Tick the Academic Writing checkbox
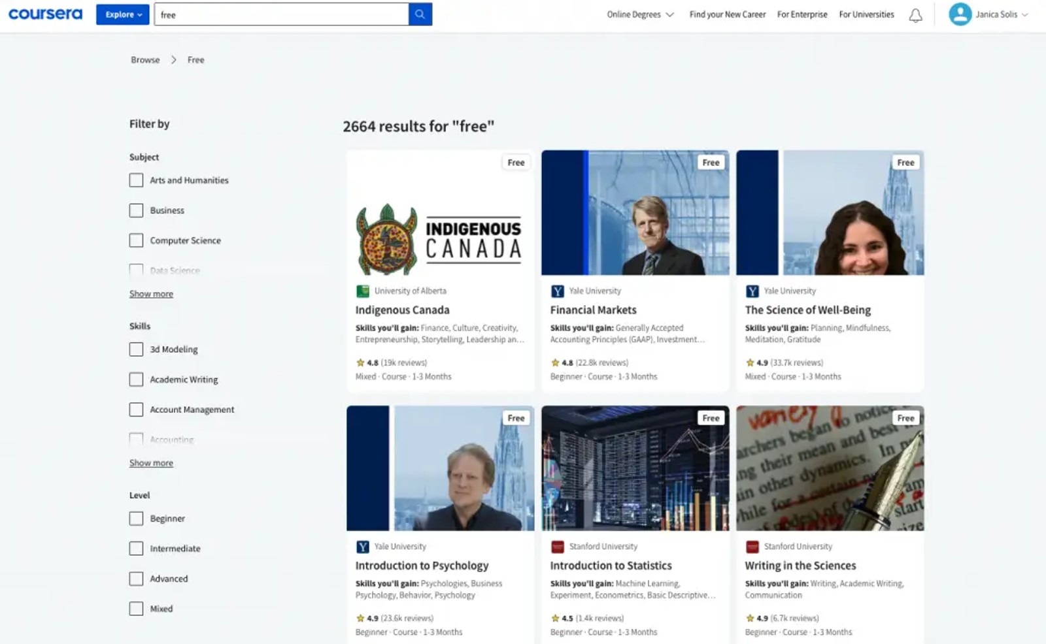This screenshot has height=644, width=1046. 136,379
